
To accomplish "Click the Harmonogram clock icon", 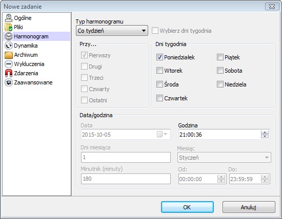I will (8, 36).
